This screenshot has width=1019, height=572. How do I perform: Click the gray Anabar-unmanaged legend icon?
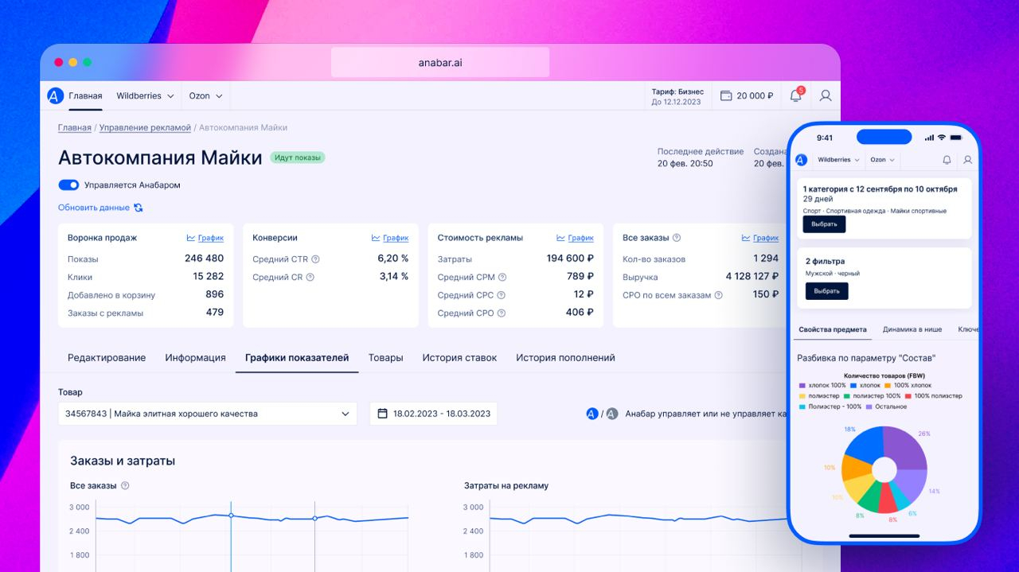[x=611, y=414]
